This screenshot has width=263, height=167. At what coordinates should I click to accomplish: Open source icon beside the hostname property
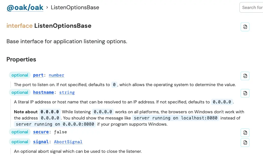point(245,93)
